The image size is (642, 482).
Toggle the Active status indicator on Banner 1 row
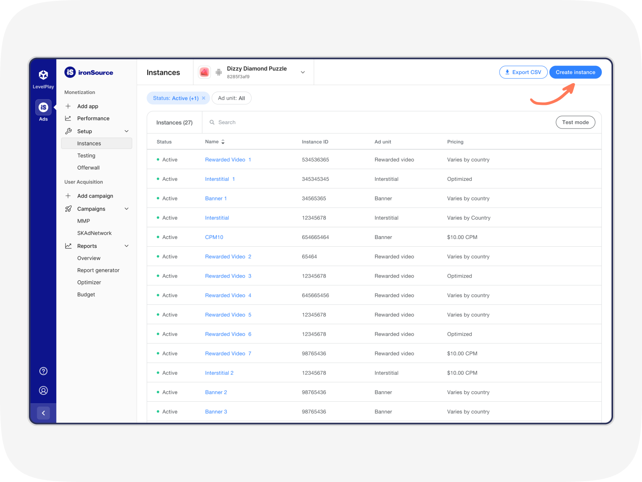tap(158, 198)
